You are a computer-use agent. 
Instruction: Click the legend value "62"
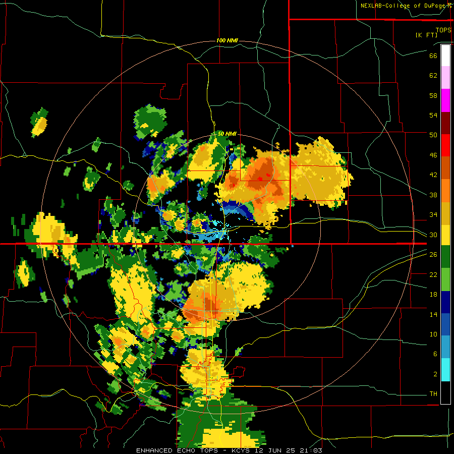click(433, 76)
